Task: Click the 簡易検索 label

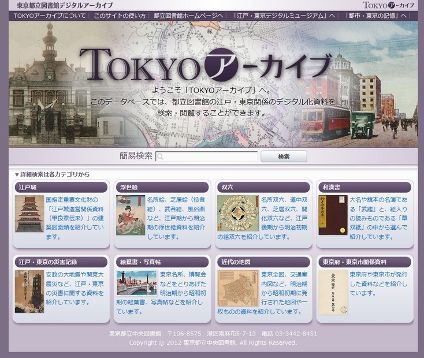Action: pos(136,156)
